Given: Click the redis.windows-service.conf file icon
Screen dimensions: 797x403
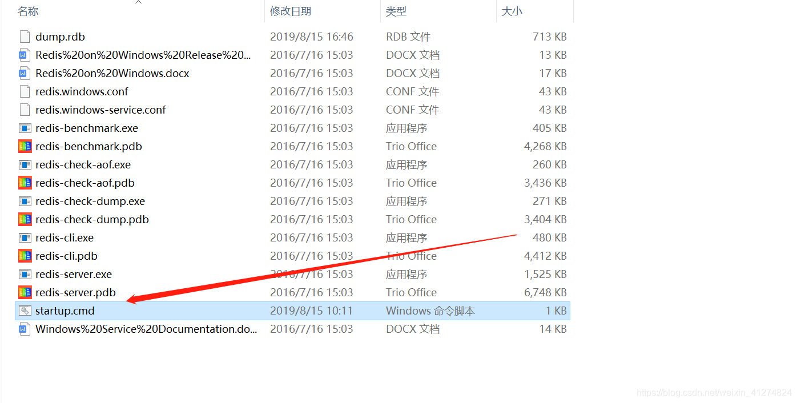Looking at the screenshot, I should point(25,110).
